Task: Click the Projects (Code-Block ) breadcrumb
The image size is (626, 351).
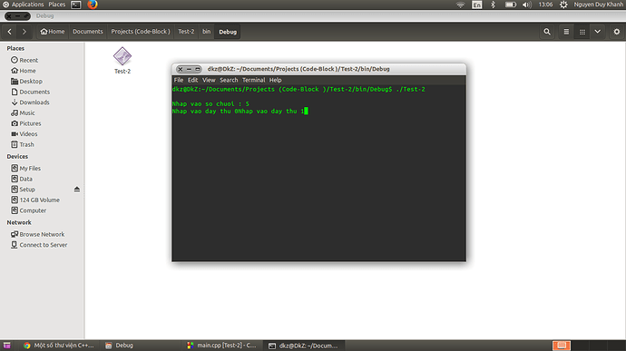Action: [x=141, y=32]
